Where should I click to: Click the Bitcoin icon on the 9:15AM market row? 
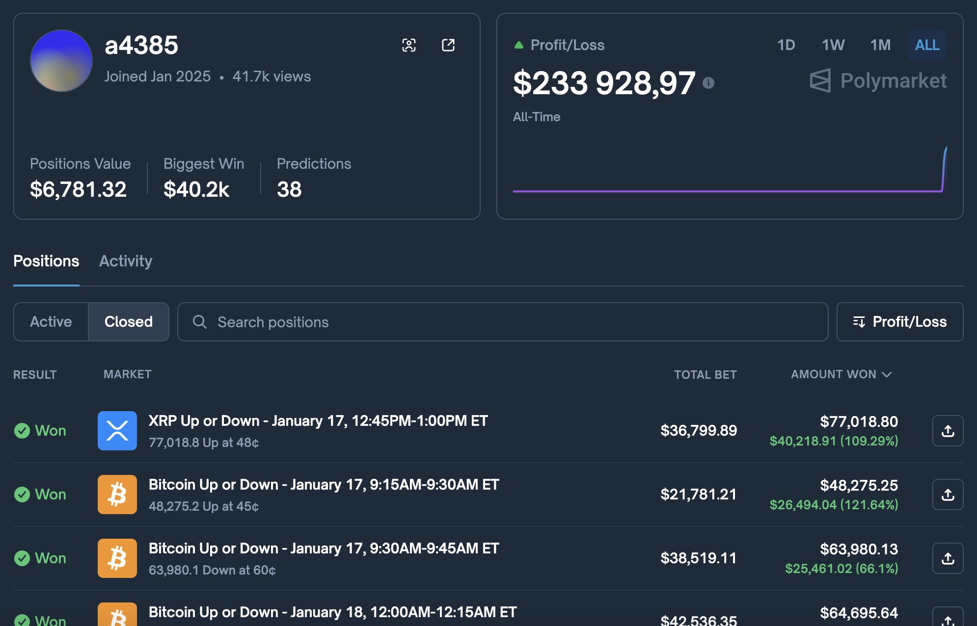117,495
